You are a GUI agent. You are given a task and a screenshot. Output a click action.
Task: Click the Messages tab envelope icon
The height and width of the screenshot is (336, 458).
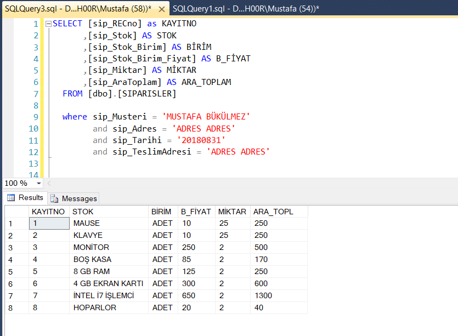click(53, 198)
